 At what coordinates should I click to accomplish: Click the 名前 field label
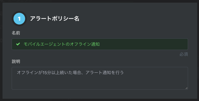tap(16, 33)
